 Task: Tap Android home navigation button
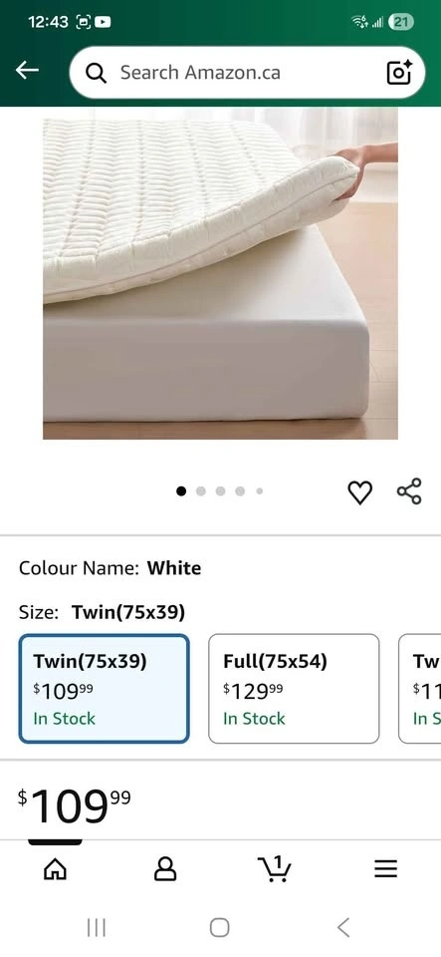(x=220, y=928)
